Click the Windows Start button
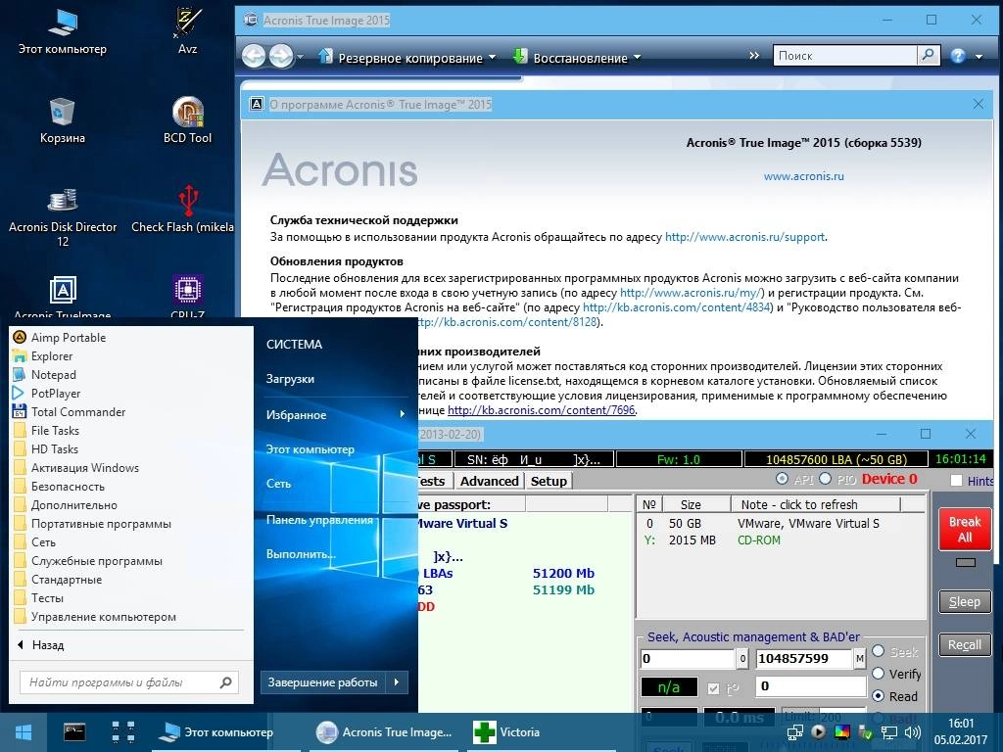The height and width of the screenshot is (752, 1003). coord(24,732)
